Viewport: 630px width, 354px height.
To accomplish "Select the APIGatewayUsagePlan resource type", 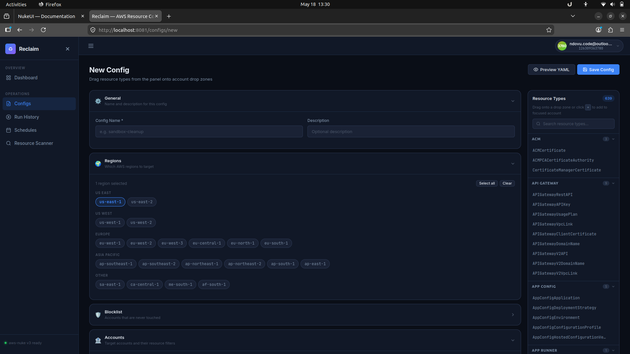I will pos(555,214).
